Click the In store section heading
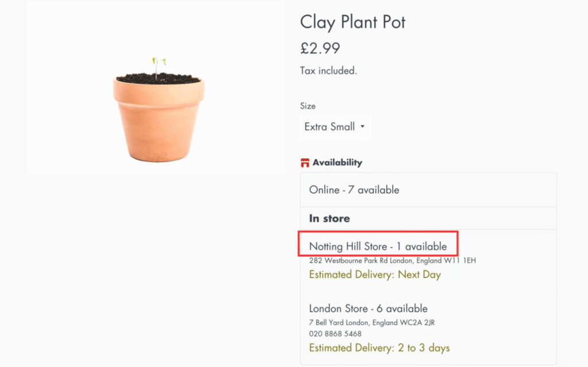Image resolution: width=588 pixels, height=367 pixels. pos(330,218)
